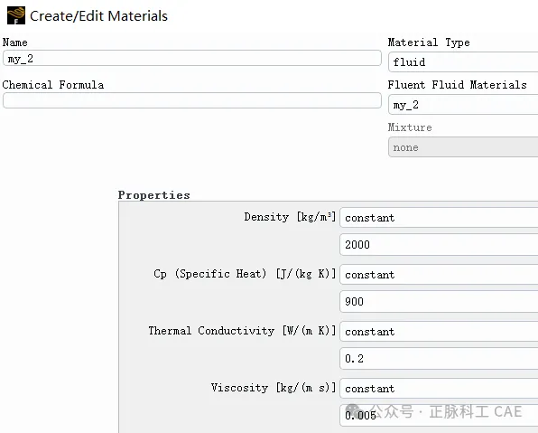
Task: Open the Material Type dropdown showing fluid
Action: (463, 62)
